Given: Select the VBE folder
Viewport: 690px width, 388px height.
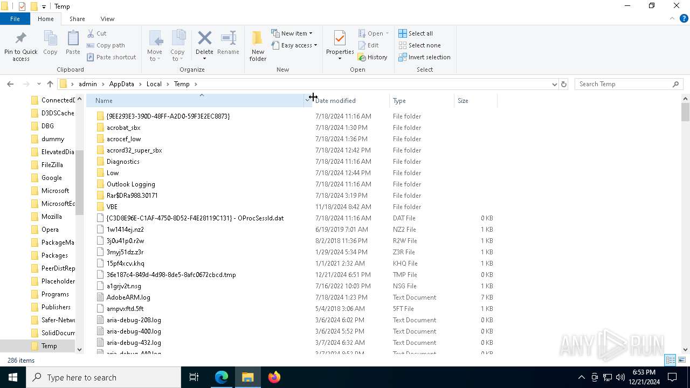Looking at the screenshot, I should tap(112, 207).
